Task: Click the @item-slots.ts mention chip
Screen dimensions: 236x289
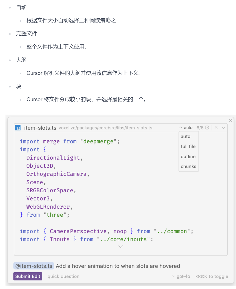Action: coord(34,266)
